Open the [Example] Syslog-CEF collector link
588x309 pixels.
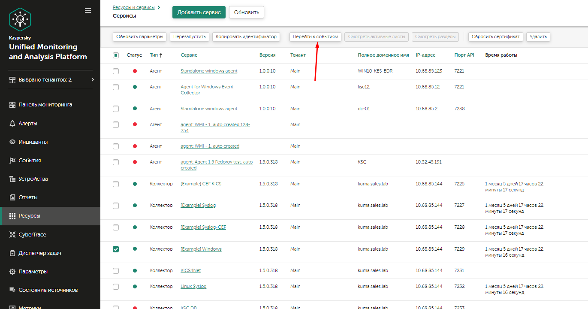[x=203, y=227]
